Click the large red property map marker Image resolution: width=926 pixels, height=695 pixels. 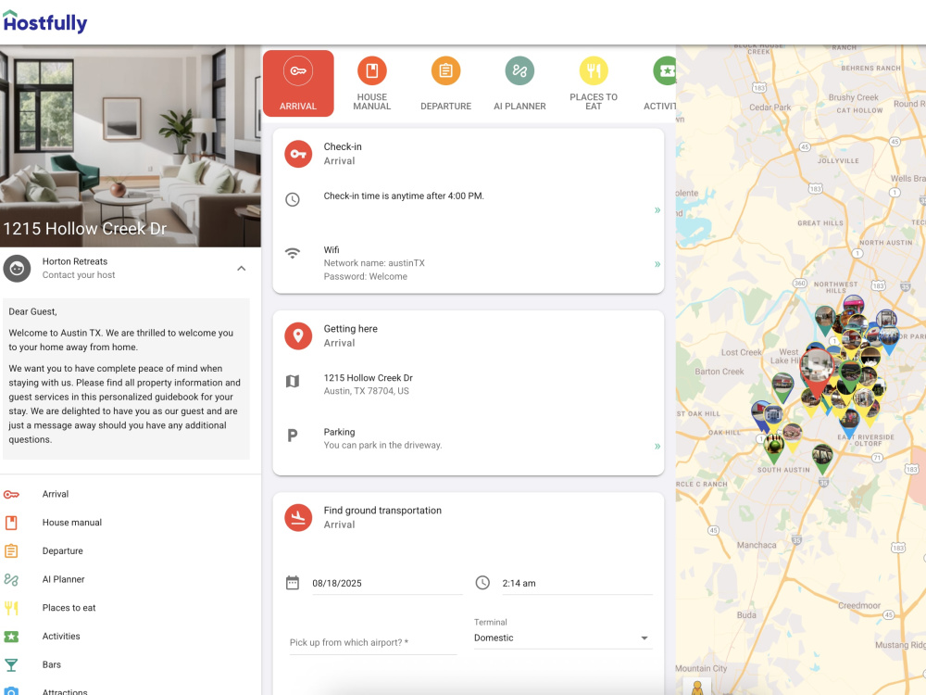[817, 373]
